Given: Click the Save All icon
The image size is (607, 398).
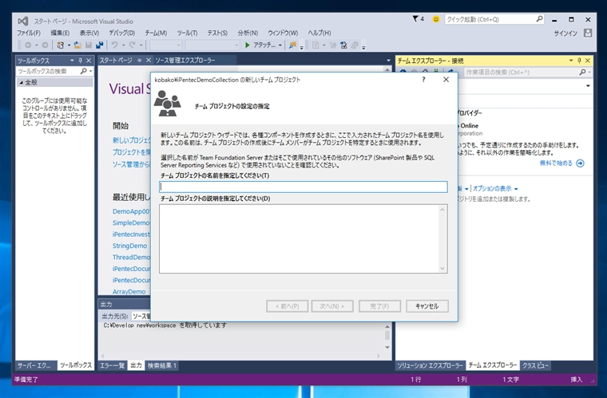Looking at the screenshot, I should click(100, 45).
